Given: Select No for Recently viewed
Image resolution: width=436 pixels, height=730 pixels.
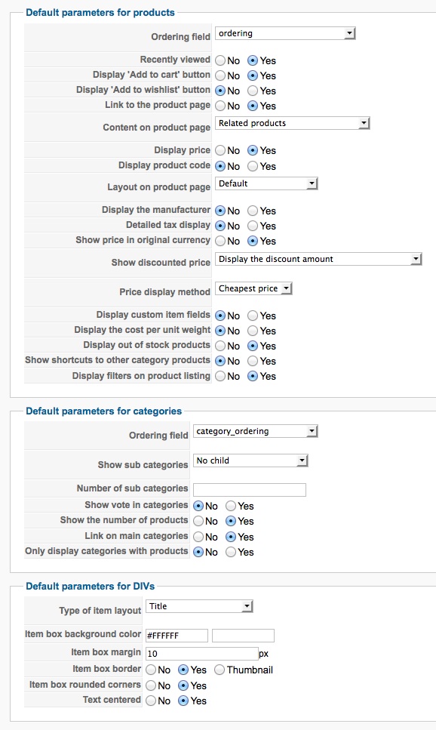Looking at the screenshot, I should [220, 60].
